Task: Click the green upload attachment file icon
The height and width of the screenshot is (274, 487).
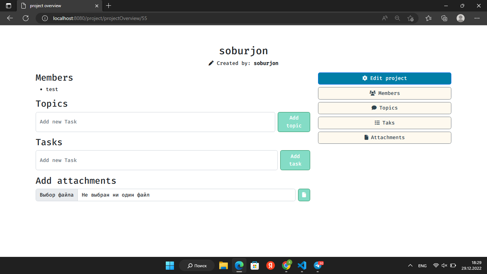Action: (x=304, y=195)
